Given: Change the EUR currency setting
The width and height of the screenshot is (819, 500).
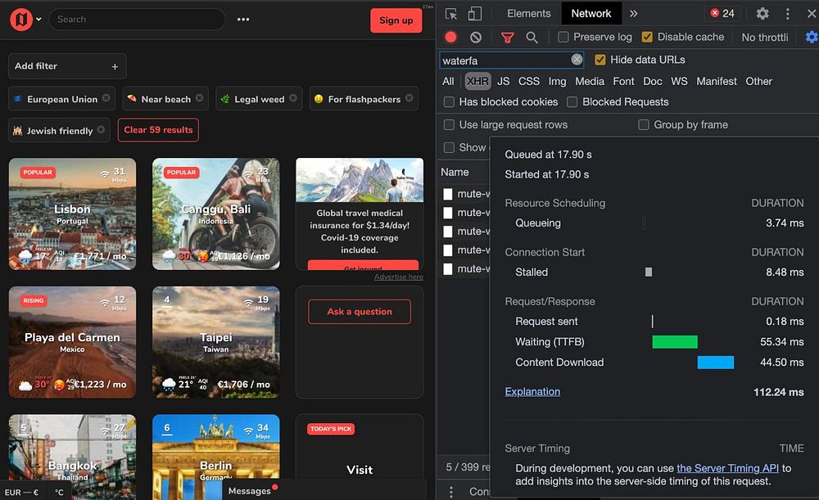Looking at the screenshot, I should (x=22, y=492).
